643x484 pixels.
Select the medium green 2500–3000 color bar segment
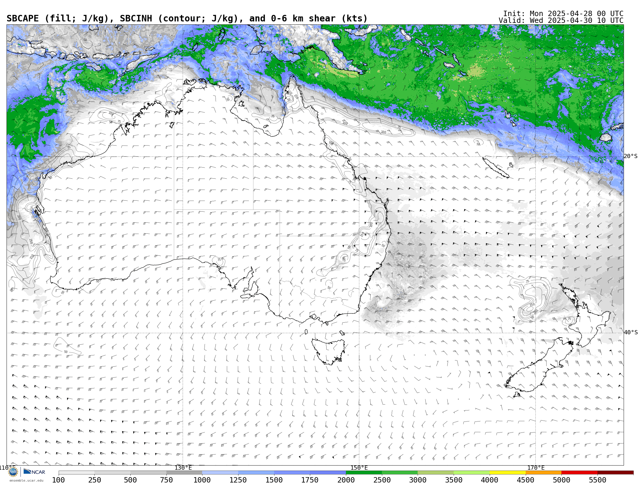tap(400, 472)
